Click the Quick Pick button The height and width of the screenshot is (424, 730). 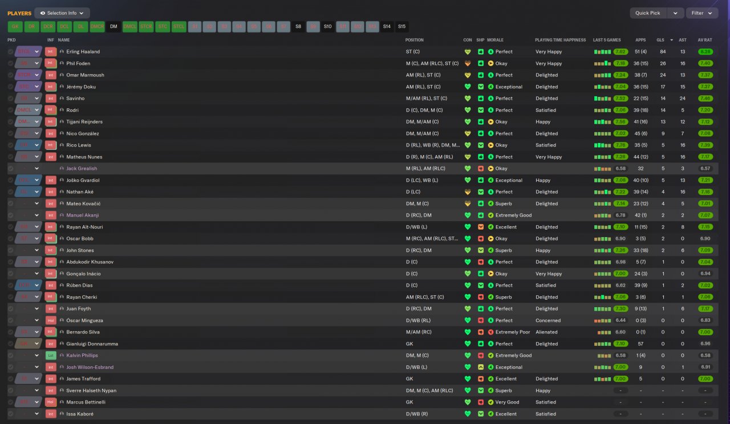[648, 13]
